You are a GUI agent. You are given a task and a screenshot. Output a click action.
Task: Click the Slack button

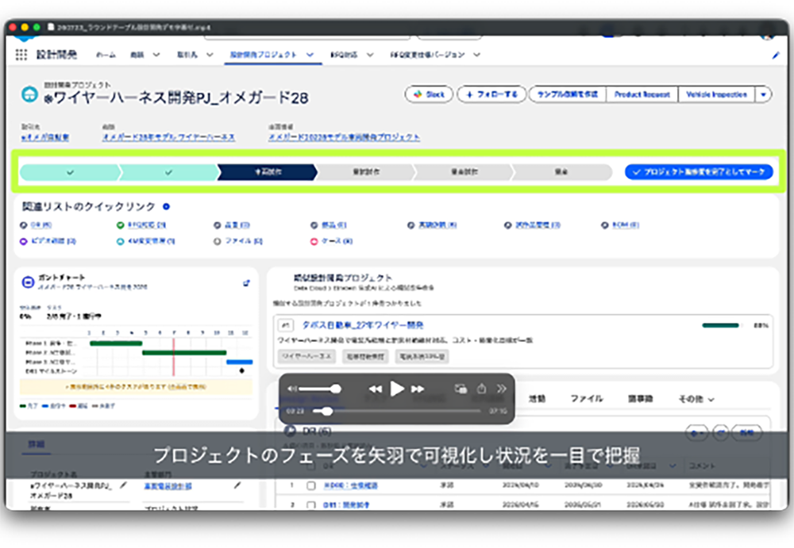(x=429, y=94)
